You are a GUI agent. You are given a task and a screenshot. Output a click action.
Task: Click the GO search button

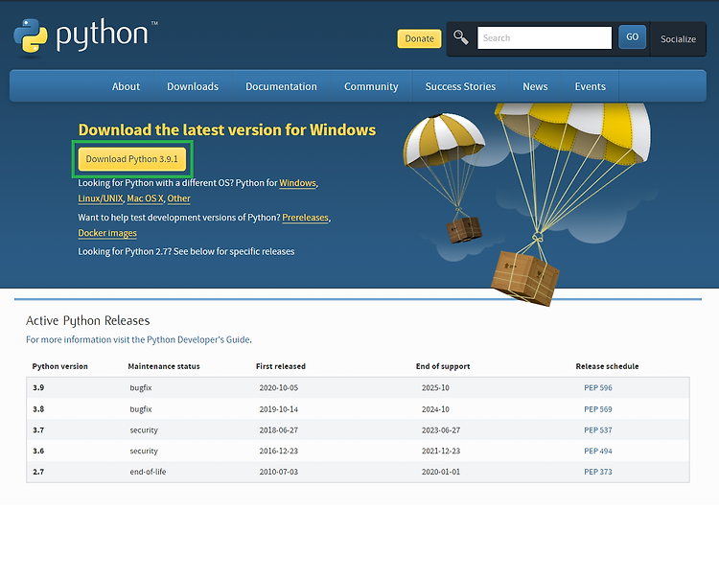(632, 36)
